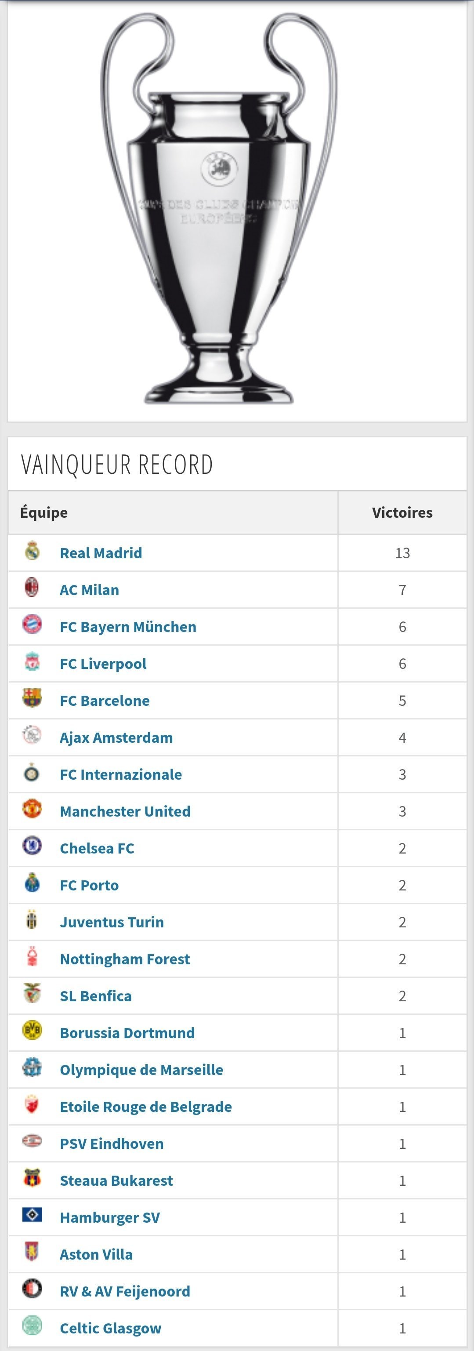Click the Champions League trophy image
The image size is (474, 1351).
tap(219, 209)
